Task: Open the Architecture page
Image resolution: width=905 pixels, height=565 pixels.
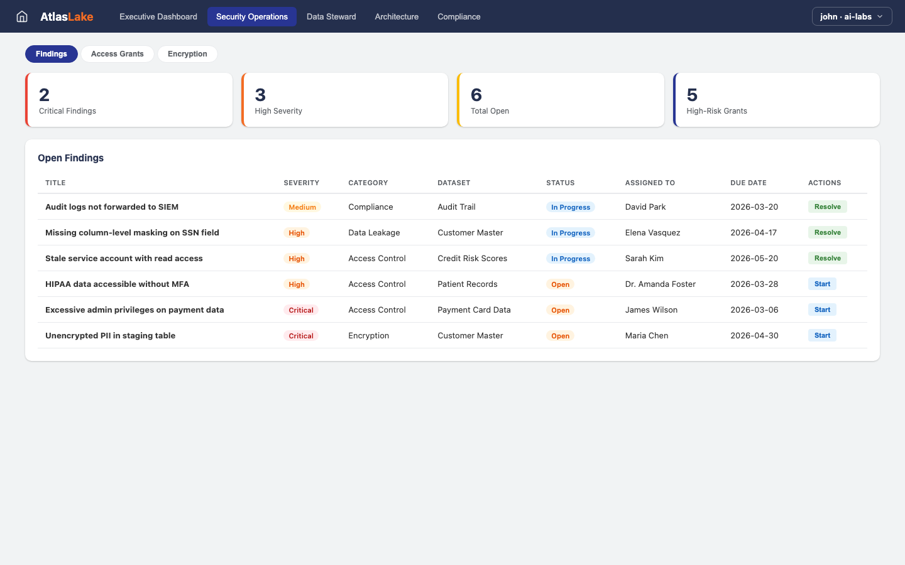Action: coord(396,17)
